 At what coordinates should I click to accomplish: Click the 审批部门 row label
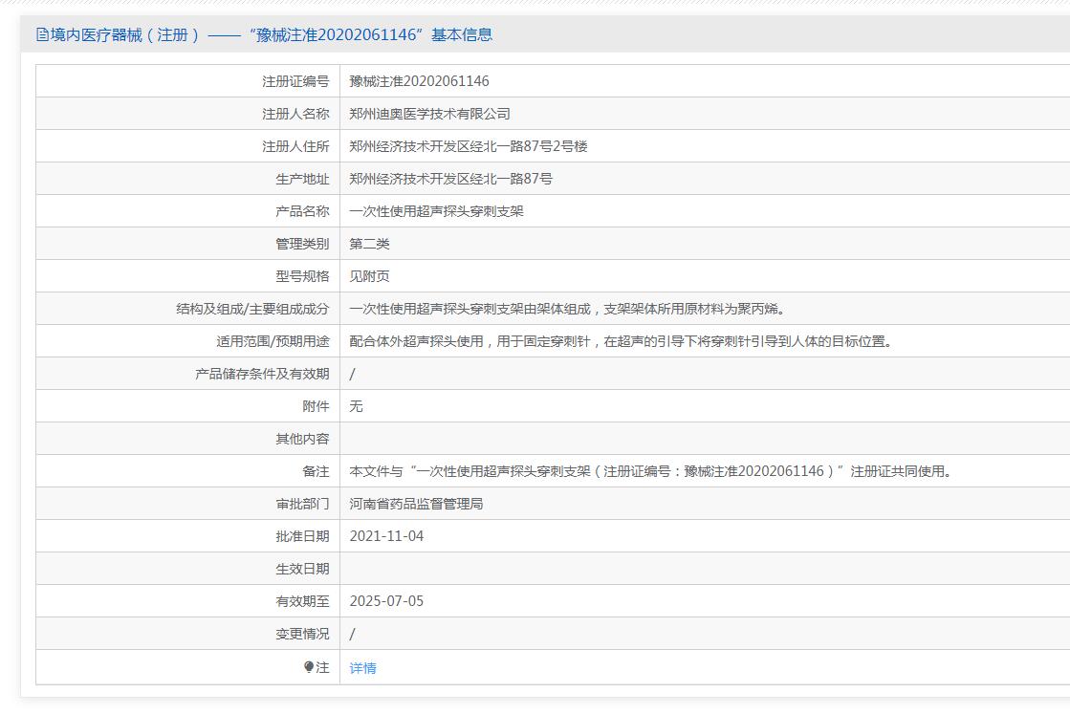coord(302,504)
